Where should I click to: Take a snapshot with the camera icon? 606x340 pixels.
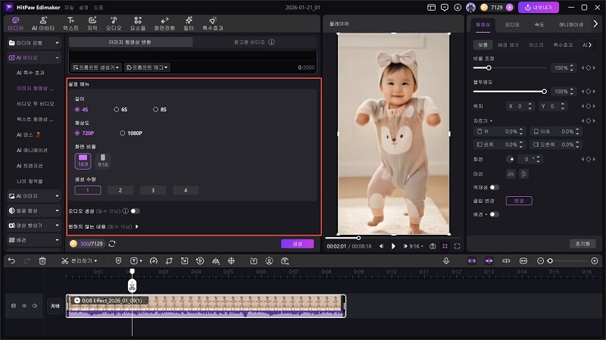coord(433,246)
